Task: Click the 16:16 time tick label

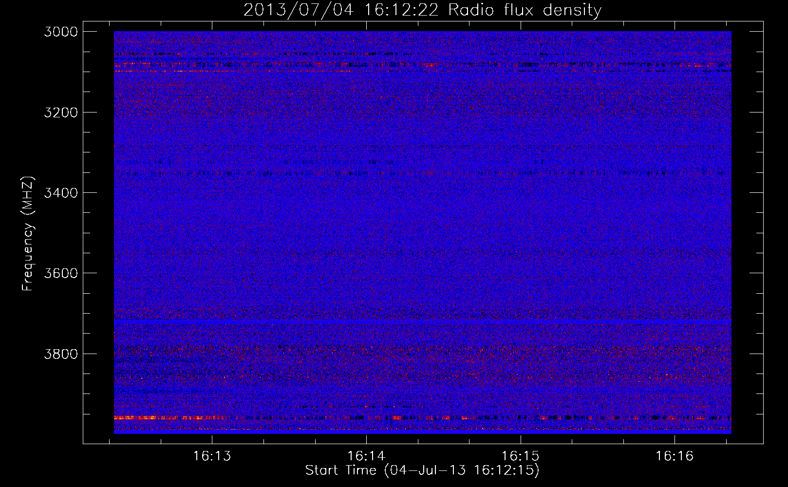Action: pos(675,456)
